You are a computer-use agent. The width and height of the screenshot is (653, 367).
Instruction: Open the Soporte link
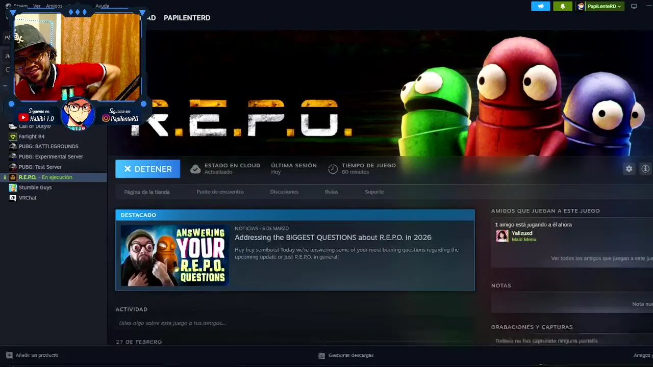click(x=374, y=192)
